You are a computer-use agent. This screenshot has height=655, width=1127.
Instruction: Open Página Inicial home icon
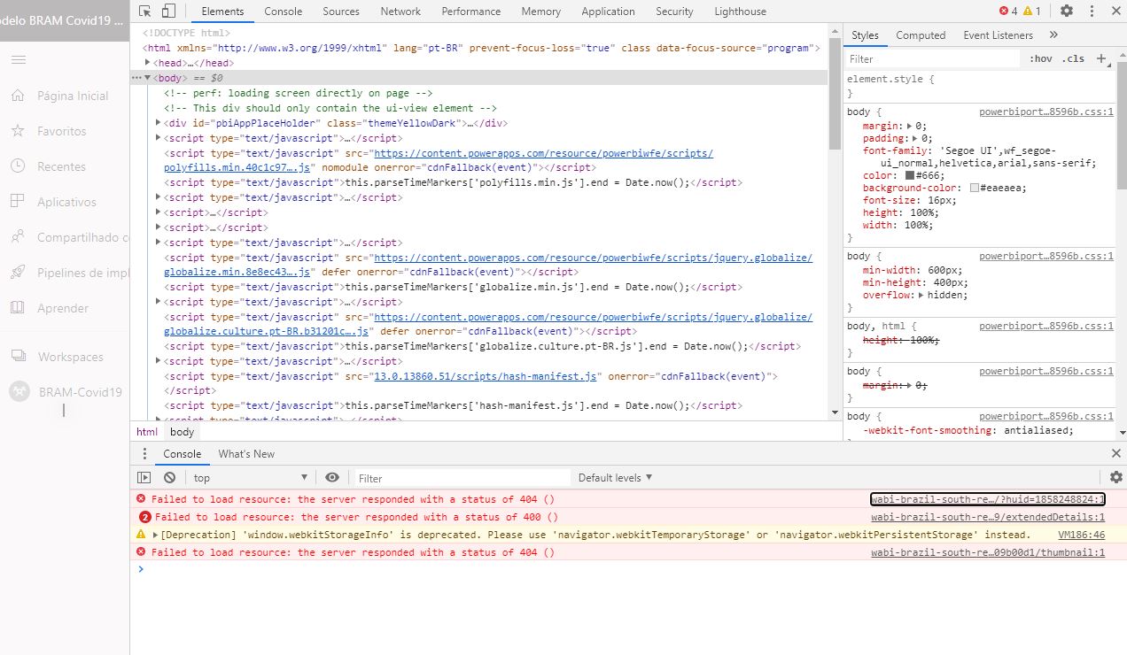(x=18, y=96)
